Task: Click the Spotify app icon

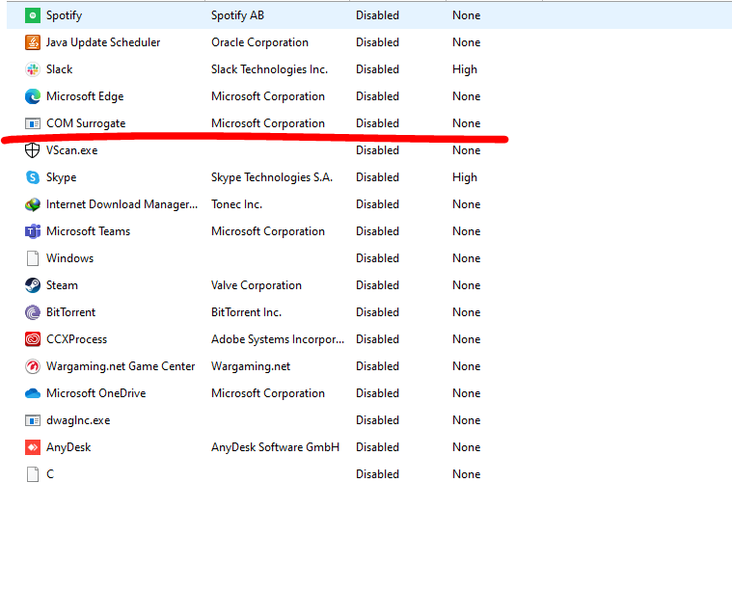Action: (x=32, y=15)
